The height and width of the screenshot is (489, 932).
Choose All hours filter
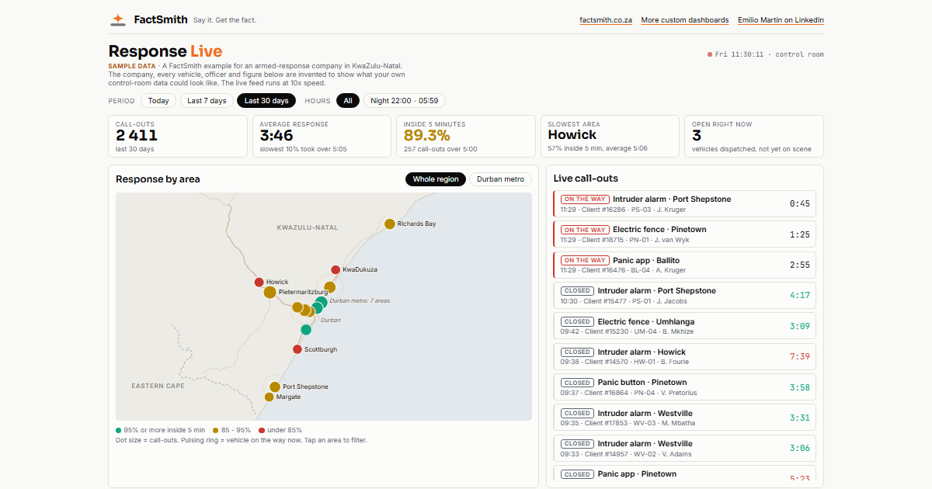click(x=348, y=101)
